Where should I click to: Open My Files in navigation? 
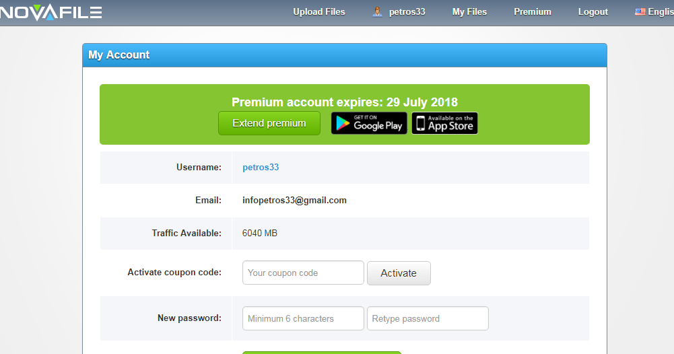(469, 12)
